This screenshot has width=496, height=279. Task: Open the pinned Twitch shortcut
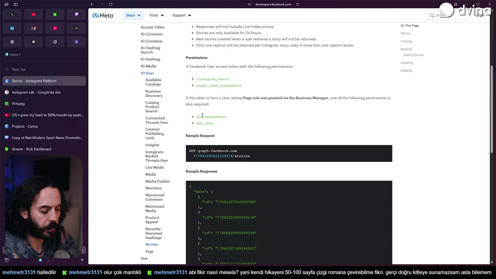click(76, 14)
